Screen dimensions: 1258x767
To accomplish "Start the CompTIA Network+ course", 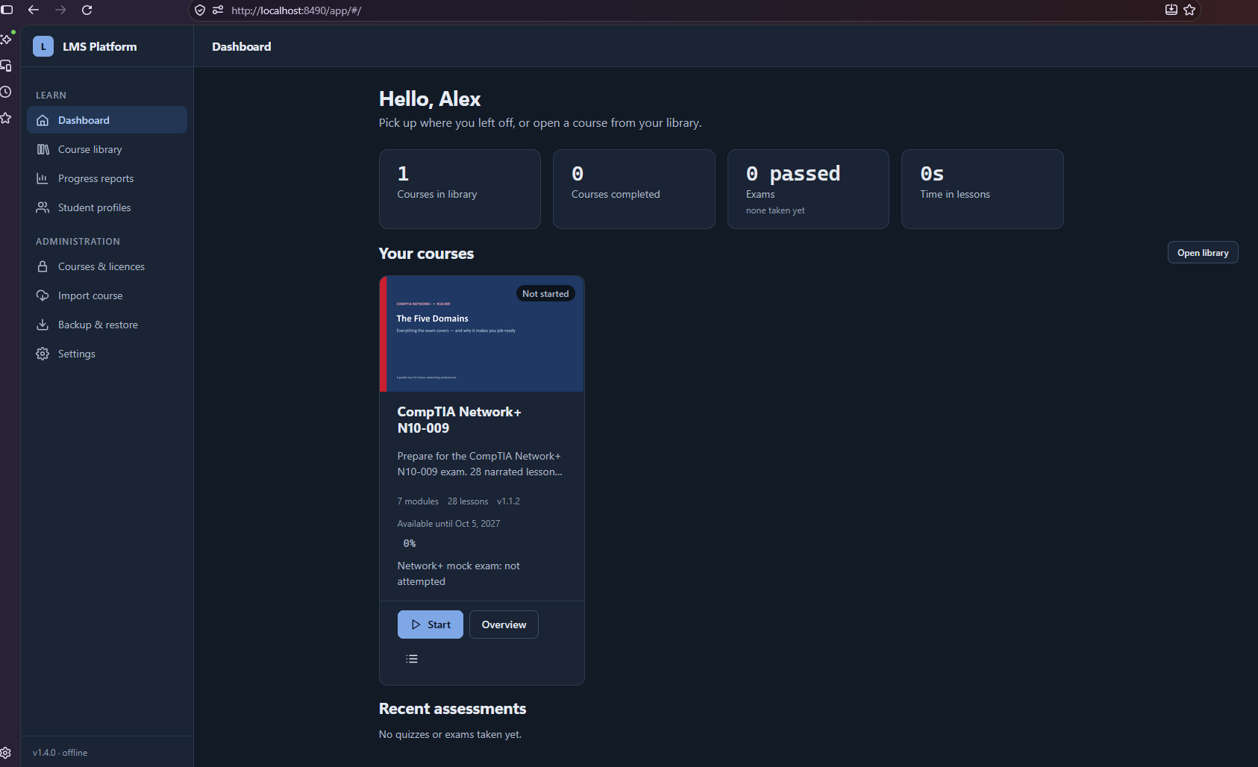I will [431, 624].
